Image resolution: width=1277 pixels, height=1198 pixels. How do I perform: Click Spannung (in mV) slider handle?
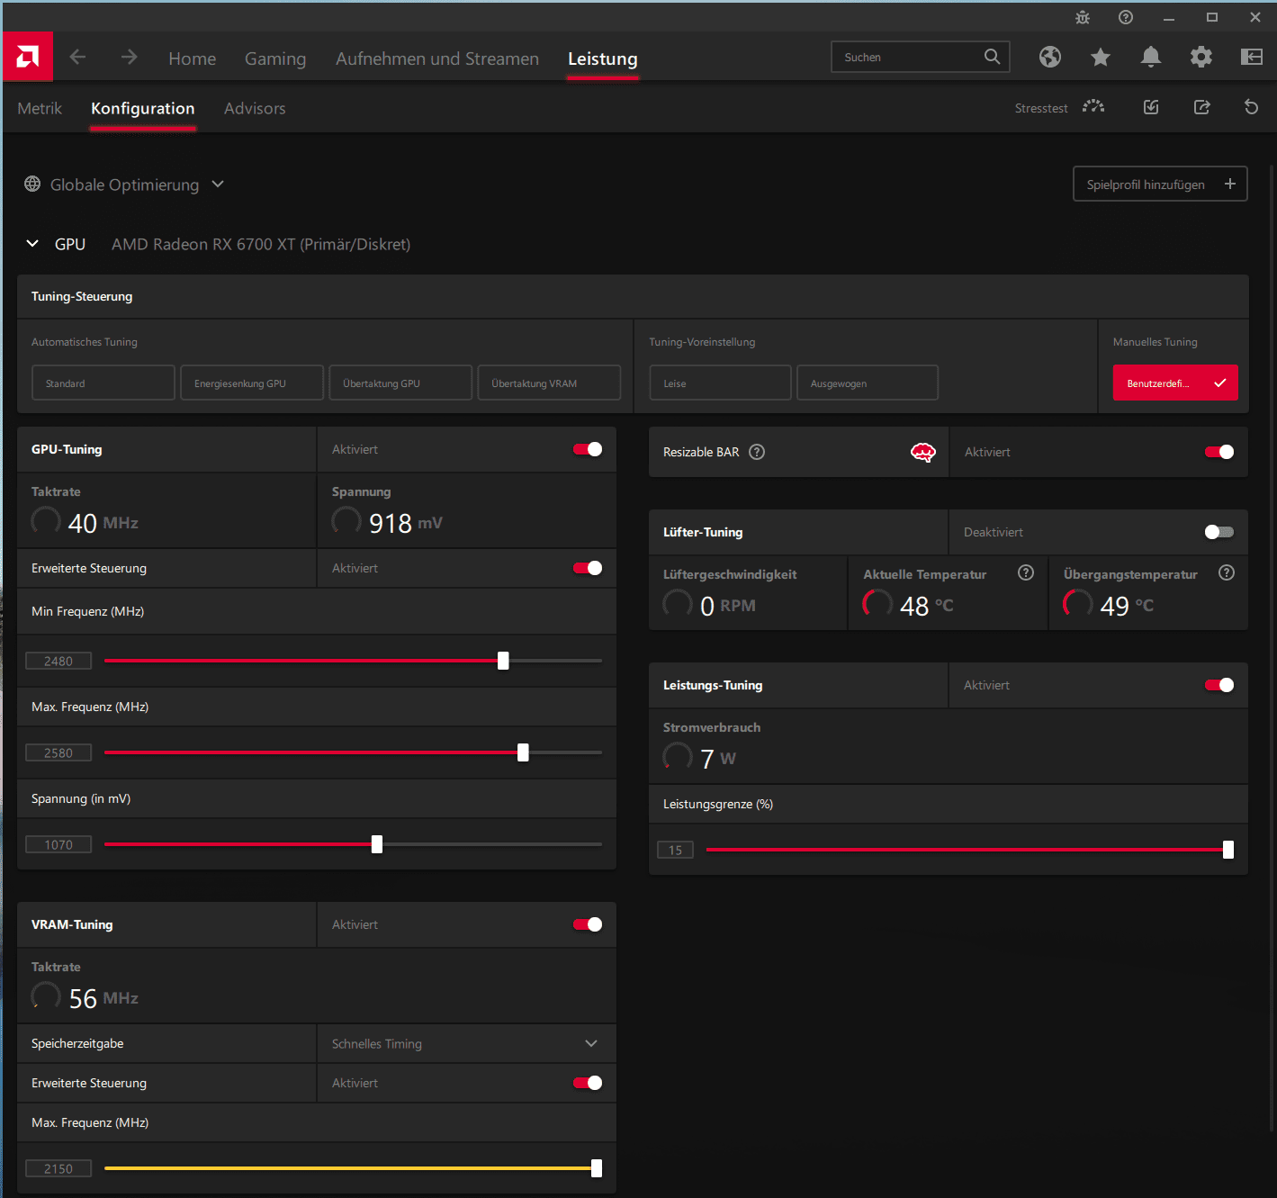[377, 844]
